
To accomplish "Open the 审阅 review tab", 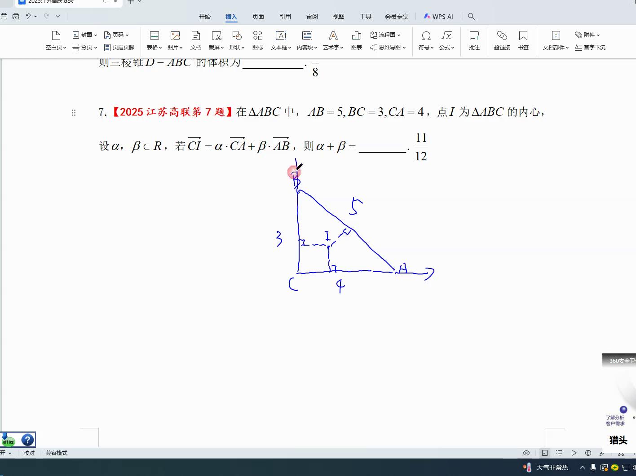I will [x=312, y=17].
